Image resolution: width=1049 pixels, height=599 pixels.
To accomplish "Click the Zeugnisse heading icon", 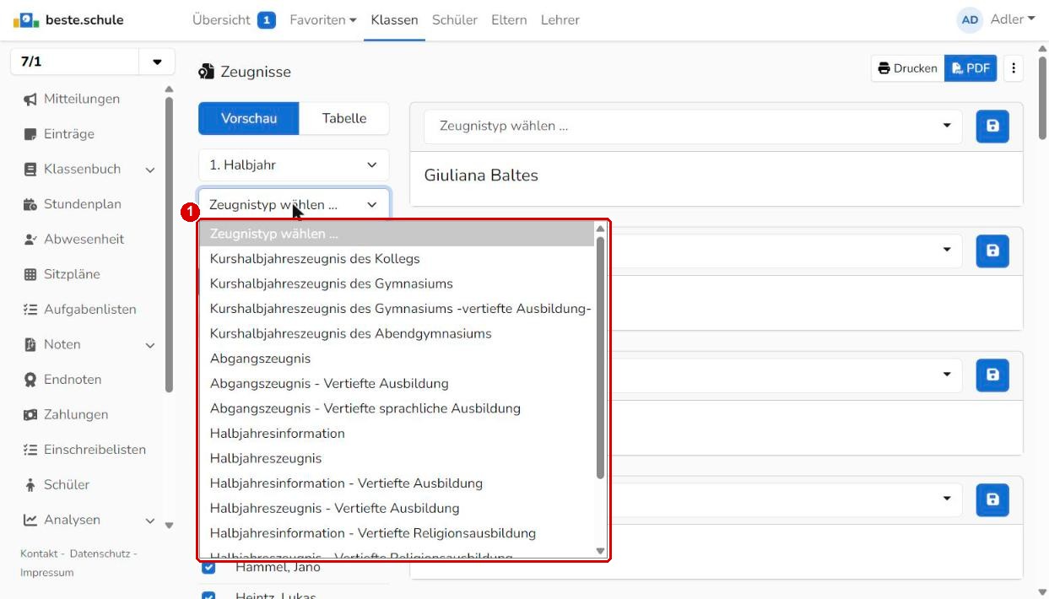I will pyautogui.click(x=206, y=72).
